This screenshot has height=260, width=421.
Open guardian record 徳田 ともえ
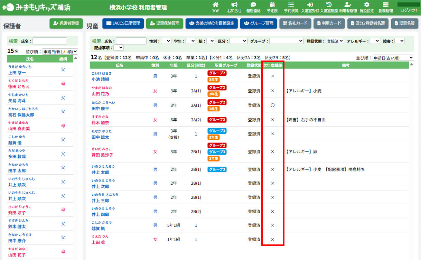19,86
